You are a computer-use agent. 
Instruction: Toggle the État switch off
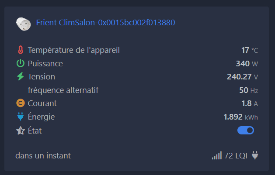click(x=246, y=130)
